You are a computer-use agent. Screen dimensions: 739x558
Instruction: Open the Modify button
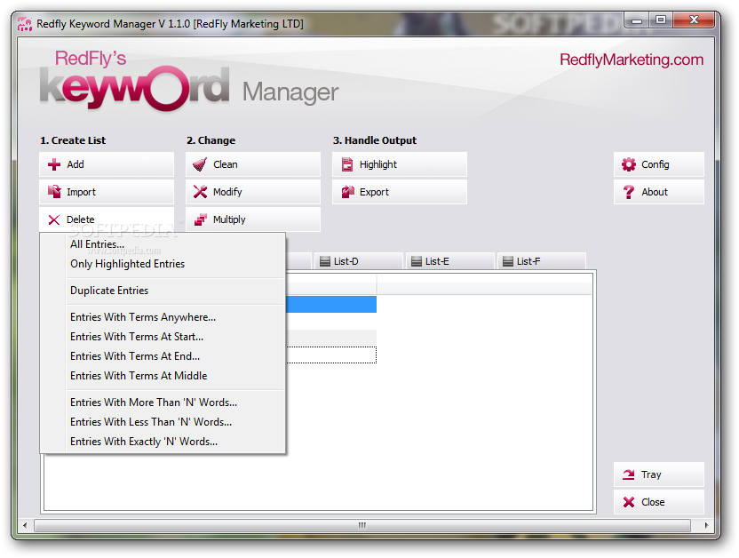(253, 192)
